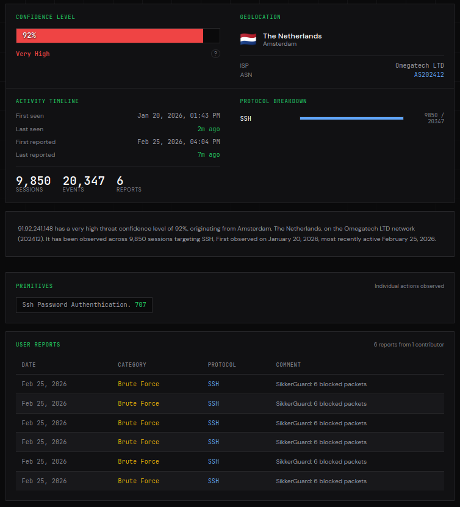Click the Ssh Password Authentication primitive chip
460x507 pixels.
click(84, 305)
